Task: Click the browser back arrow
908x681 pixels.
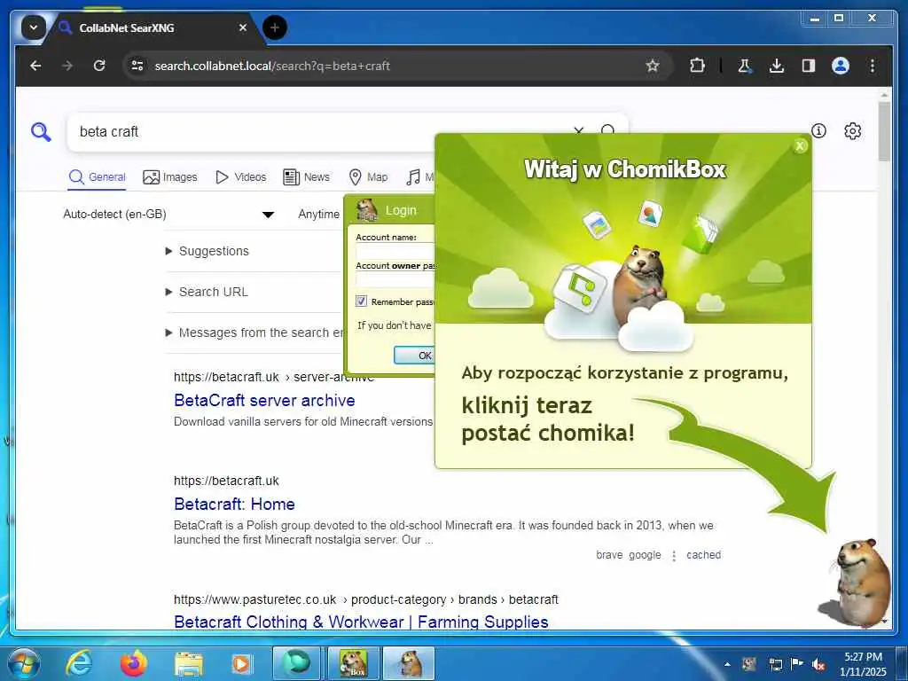Action: [x=35, y=66]
